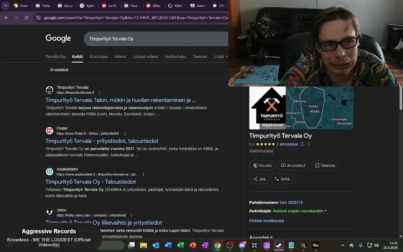Click the Google logo
This screenshot has height=252, width=403.
point(58,38)
